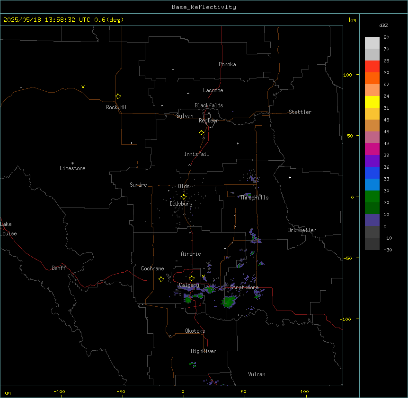Viewport: 408px width, 398px height.
Task: Select the Stettler town label
Action: coord(300,112)
